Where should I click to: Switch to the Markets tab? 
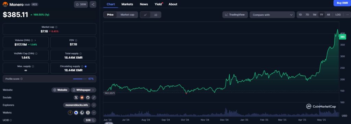tap(127, 4)
